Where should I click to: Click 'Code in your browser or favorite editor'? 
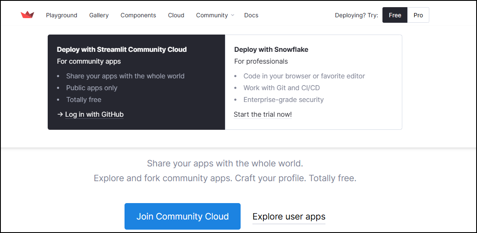[304, 76]
